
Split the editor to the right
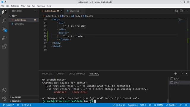point(181,11)
